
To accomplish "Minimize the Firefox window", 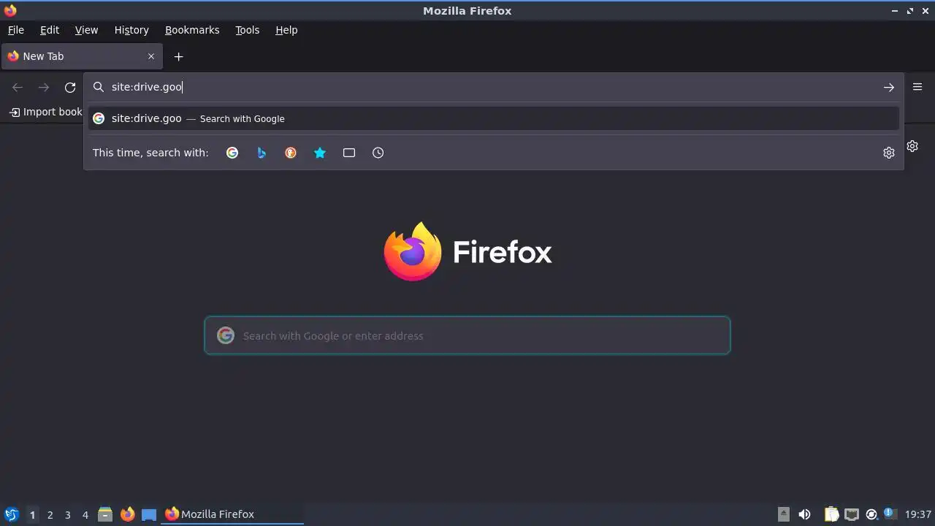I will 895,11.
